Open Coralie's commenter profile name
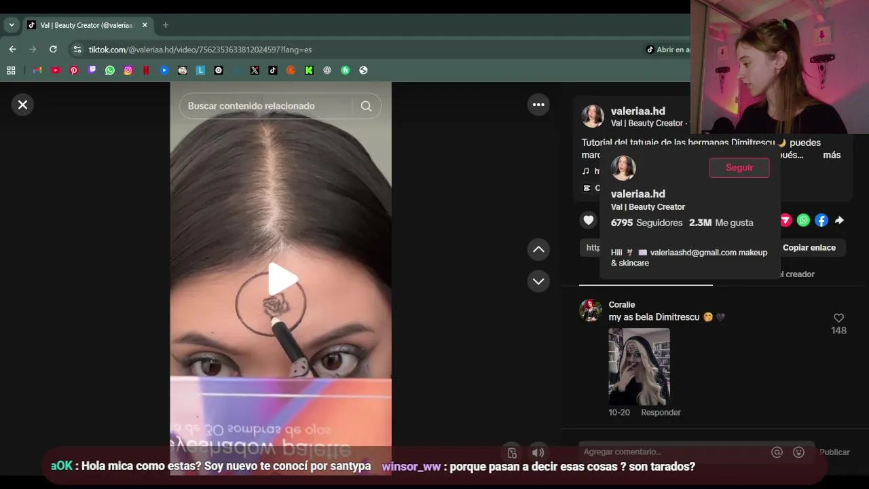Image resolution: width=869 pixels, height=489 pixels. point(622,305)
